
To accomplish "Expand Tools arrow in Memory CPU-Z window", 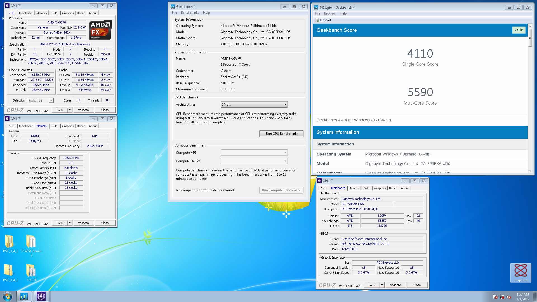I will point(70,223).
